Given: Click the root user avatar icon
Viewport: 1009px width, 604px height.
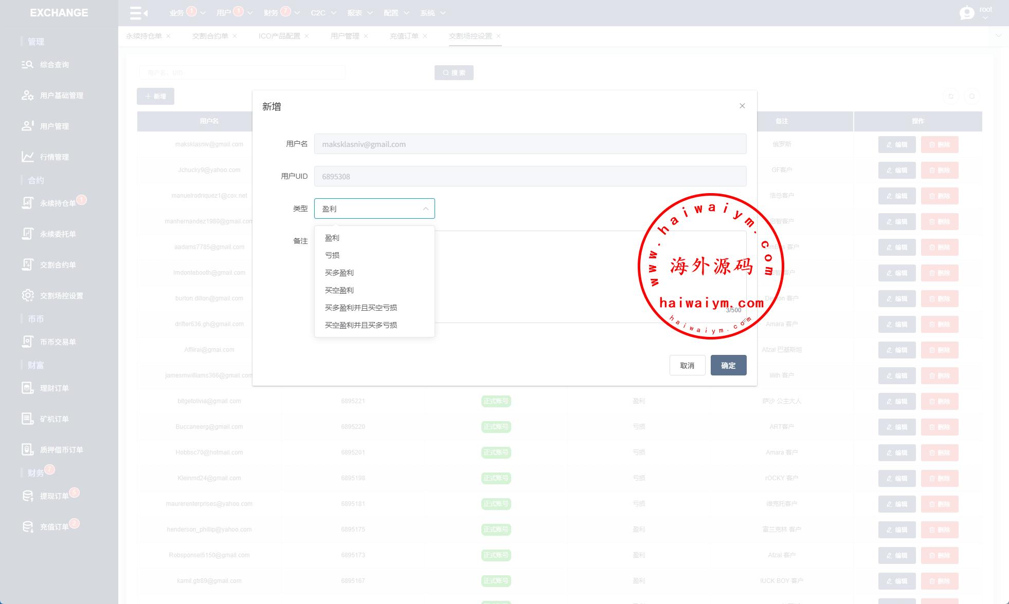Looking at the screenshot, I should (967, 13).
